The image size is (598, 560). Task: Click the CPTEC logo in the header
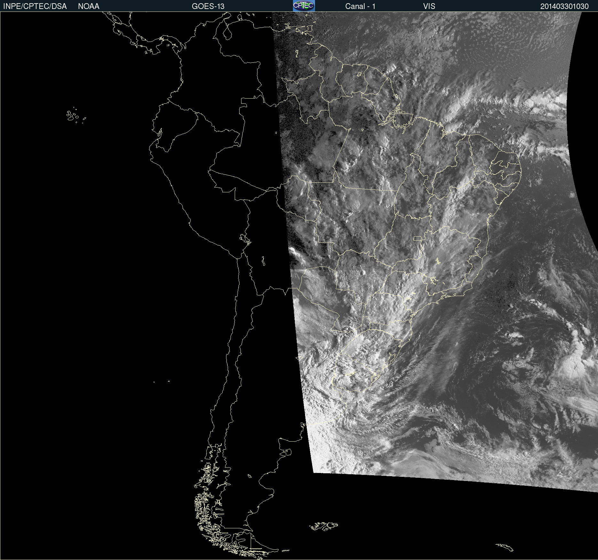tap(304, 6)
